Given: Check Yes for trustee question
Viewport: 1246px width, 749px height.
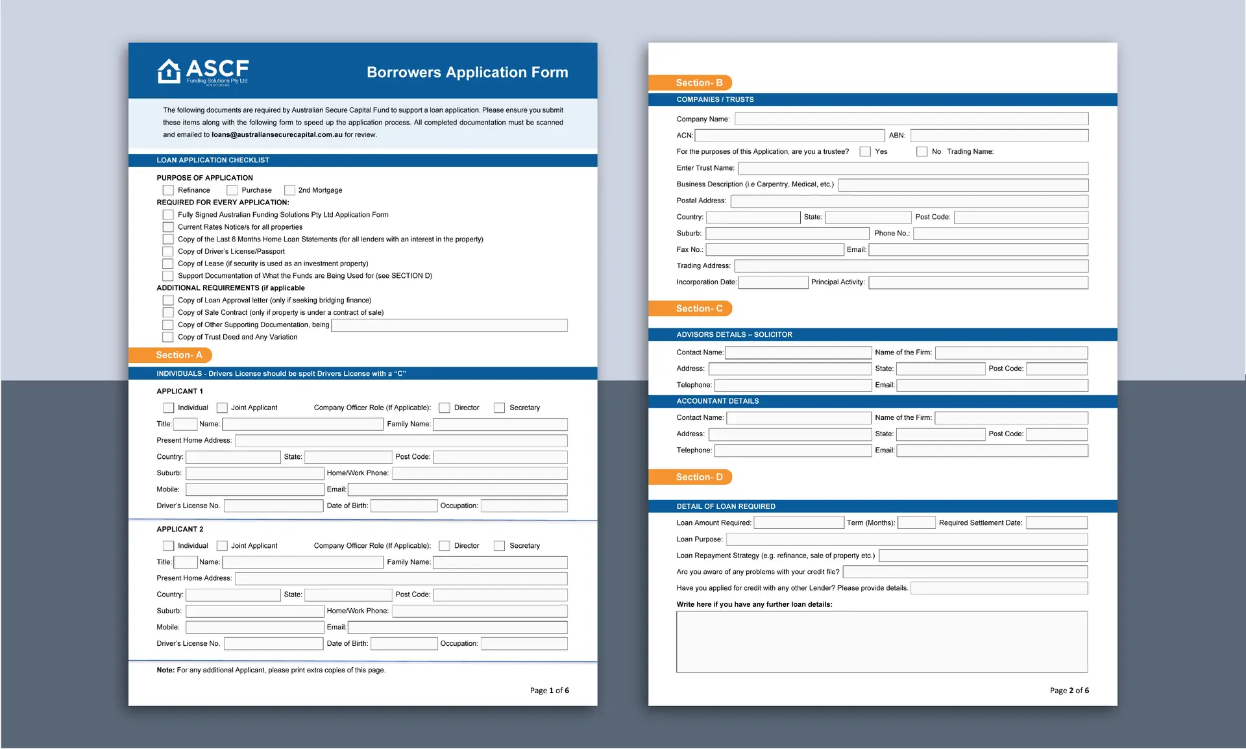Looking at the screenshot, I should click(865, 151).
